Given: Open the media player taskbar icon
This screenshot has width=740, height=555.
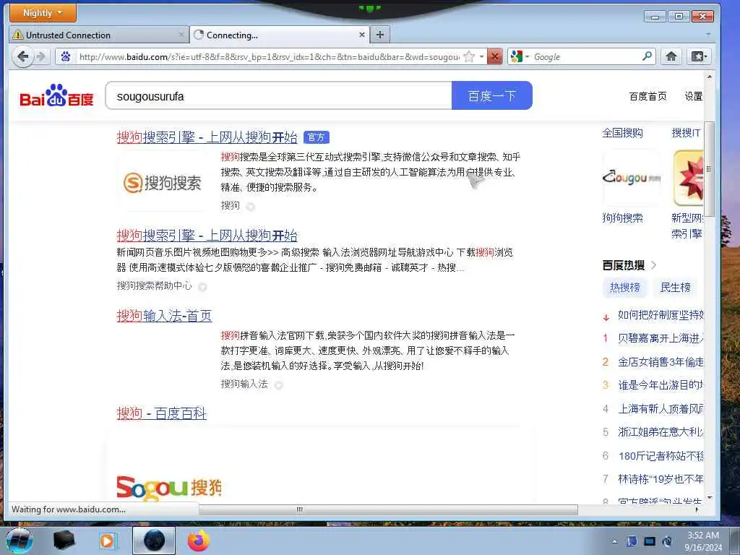Looking at the screenshot, I should tap(108, 541).
